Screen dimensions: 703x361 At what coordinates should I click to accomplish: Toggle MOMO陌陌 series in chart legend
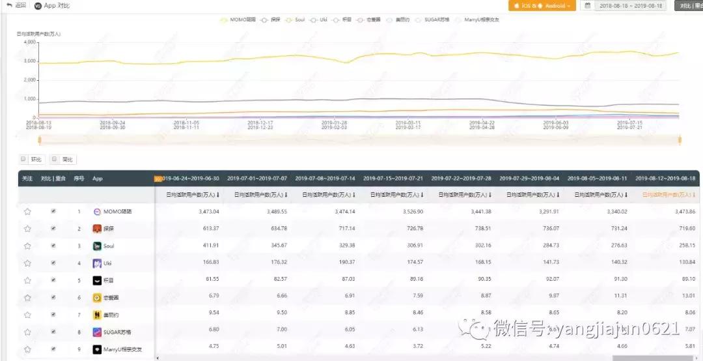(238, 20)
